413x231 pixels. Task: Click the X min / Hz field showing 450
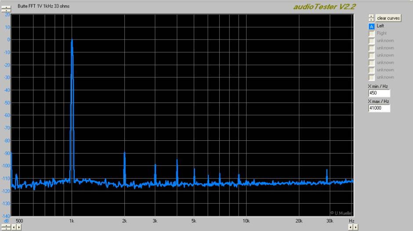pos(379,93)
